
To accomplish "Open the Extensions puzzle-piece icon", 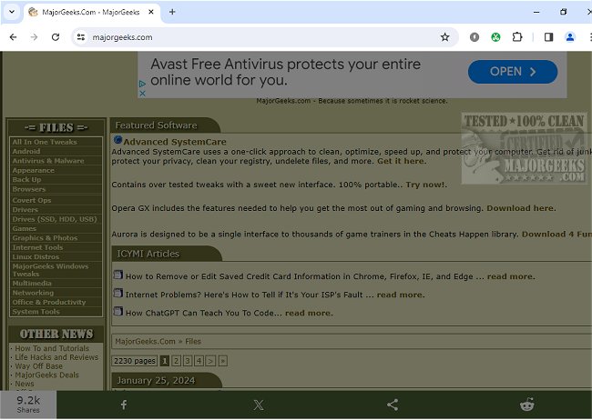I will 517,37.
